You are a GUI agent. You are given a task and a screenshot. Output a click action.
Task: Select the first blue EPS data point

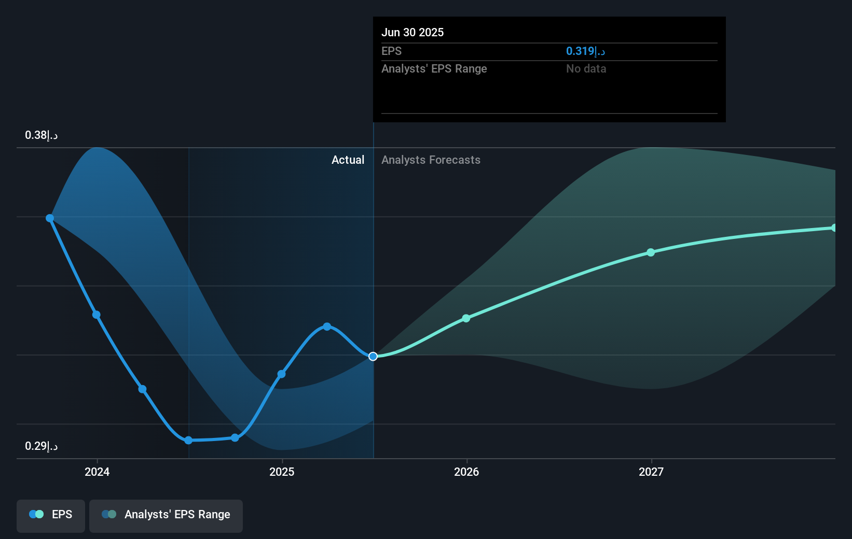click(x=50, y=218)
